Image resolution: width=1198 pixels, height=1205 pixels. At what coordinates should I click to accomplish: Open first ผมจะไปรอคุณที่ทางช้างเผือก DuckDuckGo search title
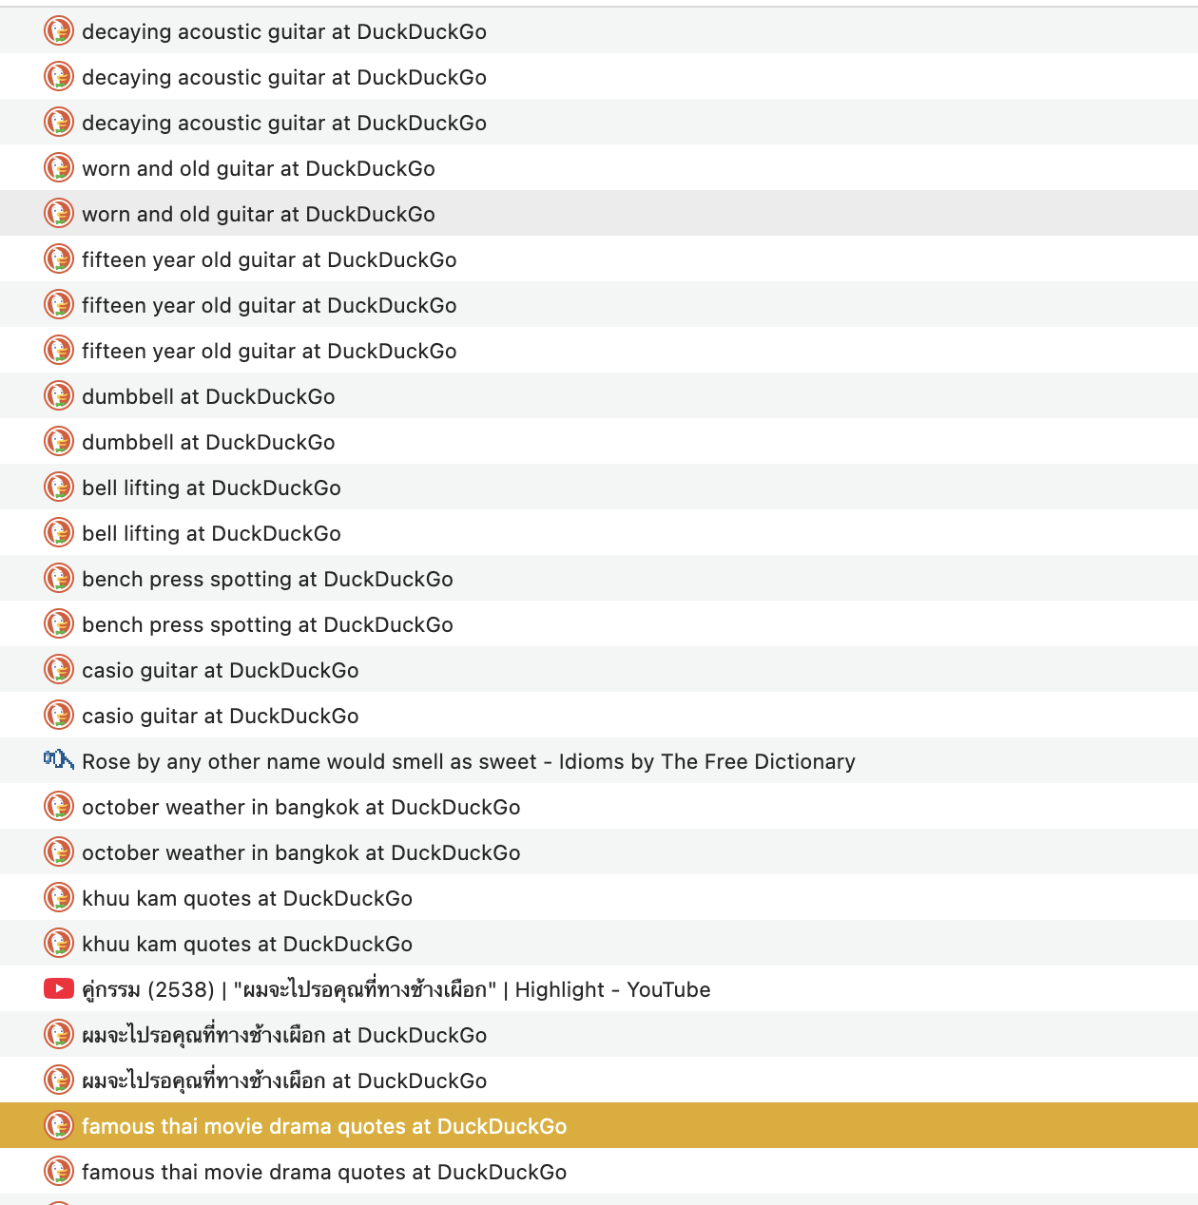tap(283, 1035)
